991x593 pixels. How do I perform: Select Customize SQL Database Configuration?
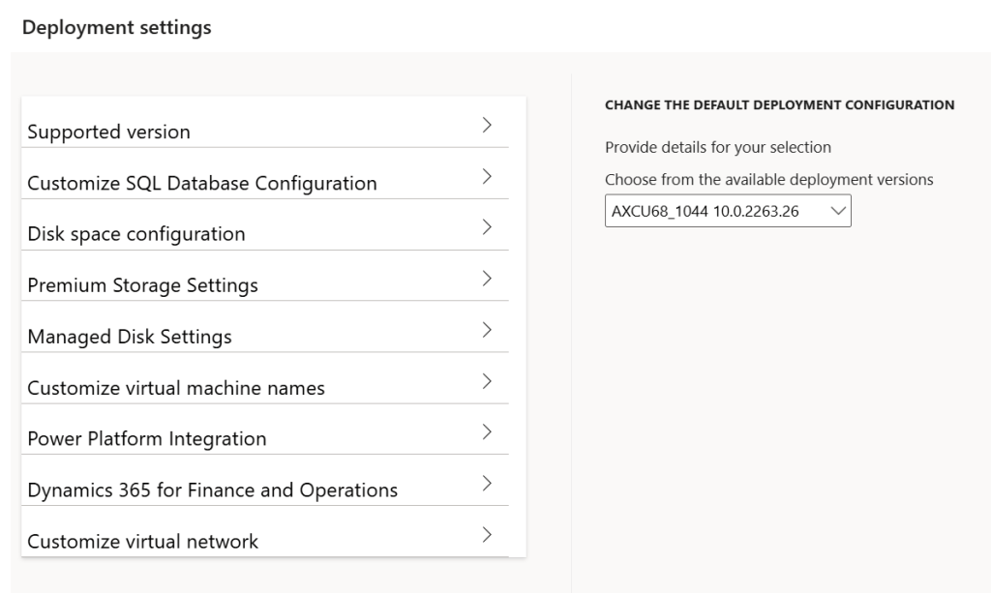[x=202, y=184]
